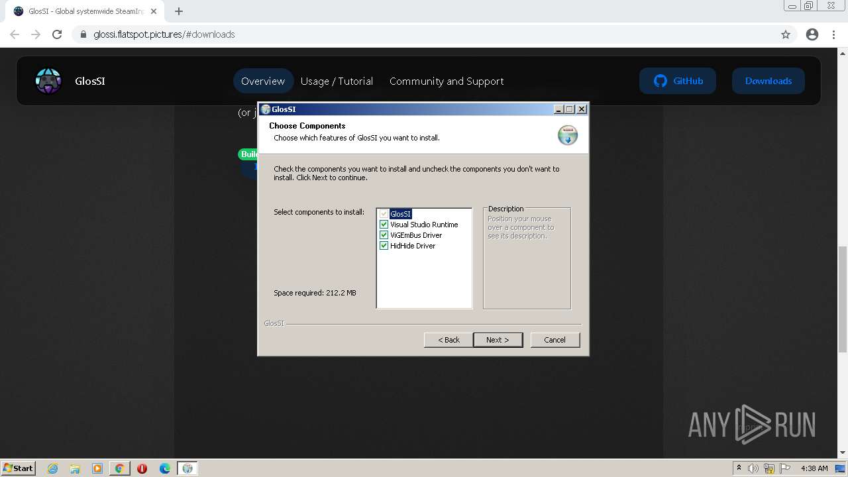Close the GlosSI installer window
The height and width of the screenshot is (477, 848).
(582, 109)
